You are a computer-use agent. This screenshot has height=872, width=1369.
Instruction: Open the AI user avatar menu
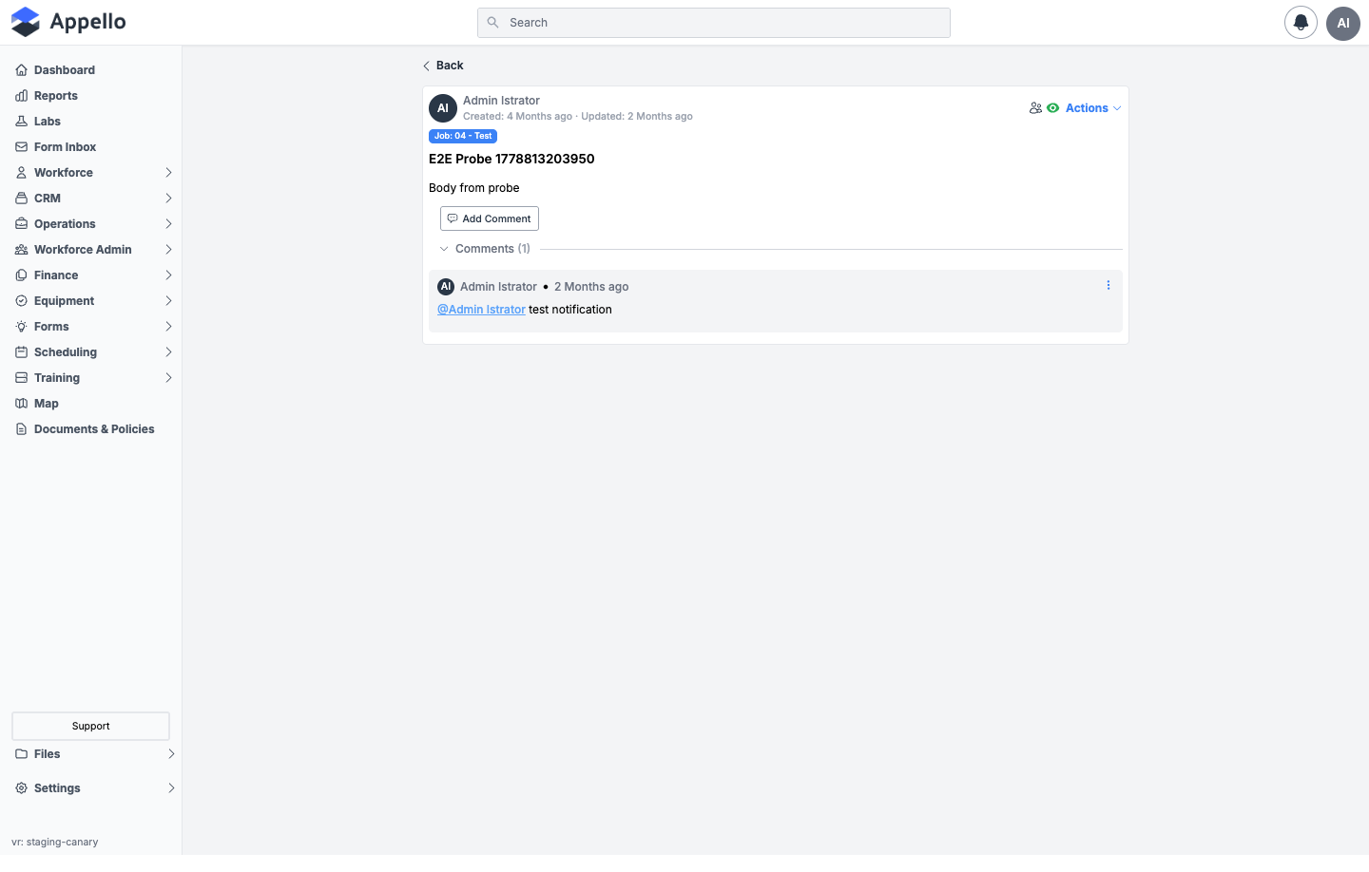tap(1343, 23)
